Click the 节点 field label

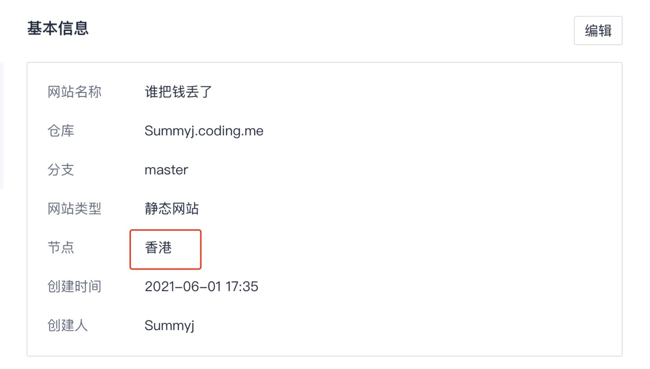click(61, 247)
